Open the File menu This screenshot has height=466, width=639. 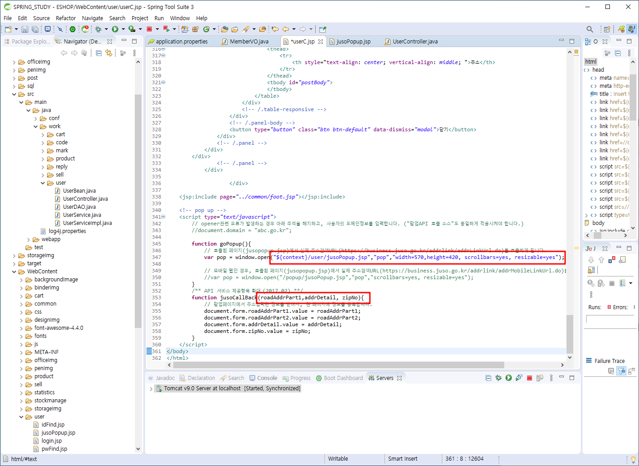pos(8,18)
